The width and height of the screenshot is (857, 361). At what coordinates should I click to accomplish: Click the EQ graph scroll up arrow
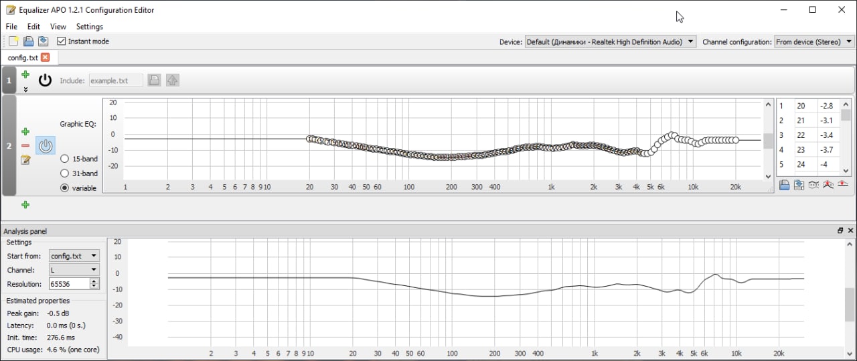tap(768, 104)
